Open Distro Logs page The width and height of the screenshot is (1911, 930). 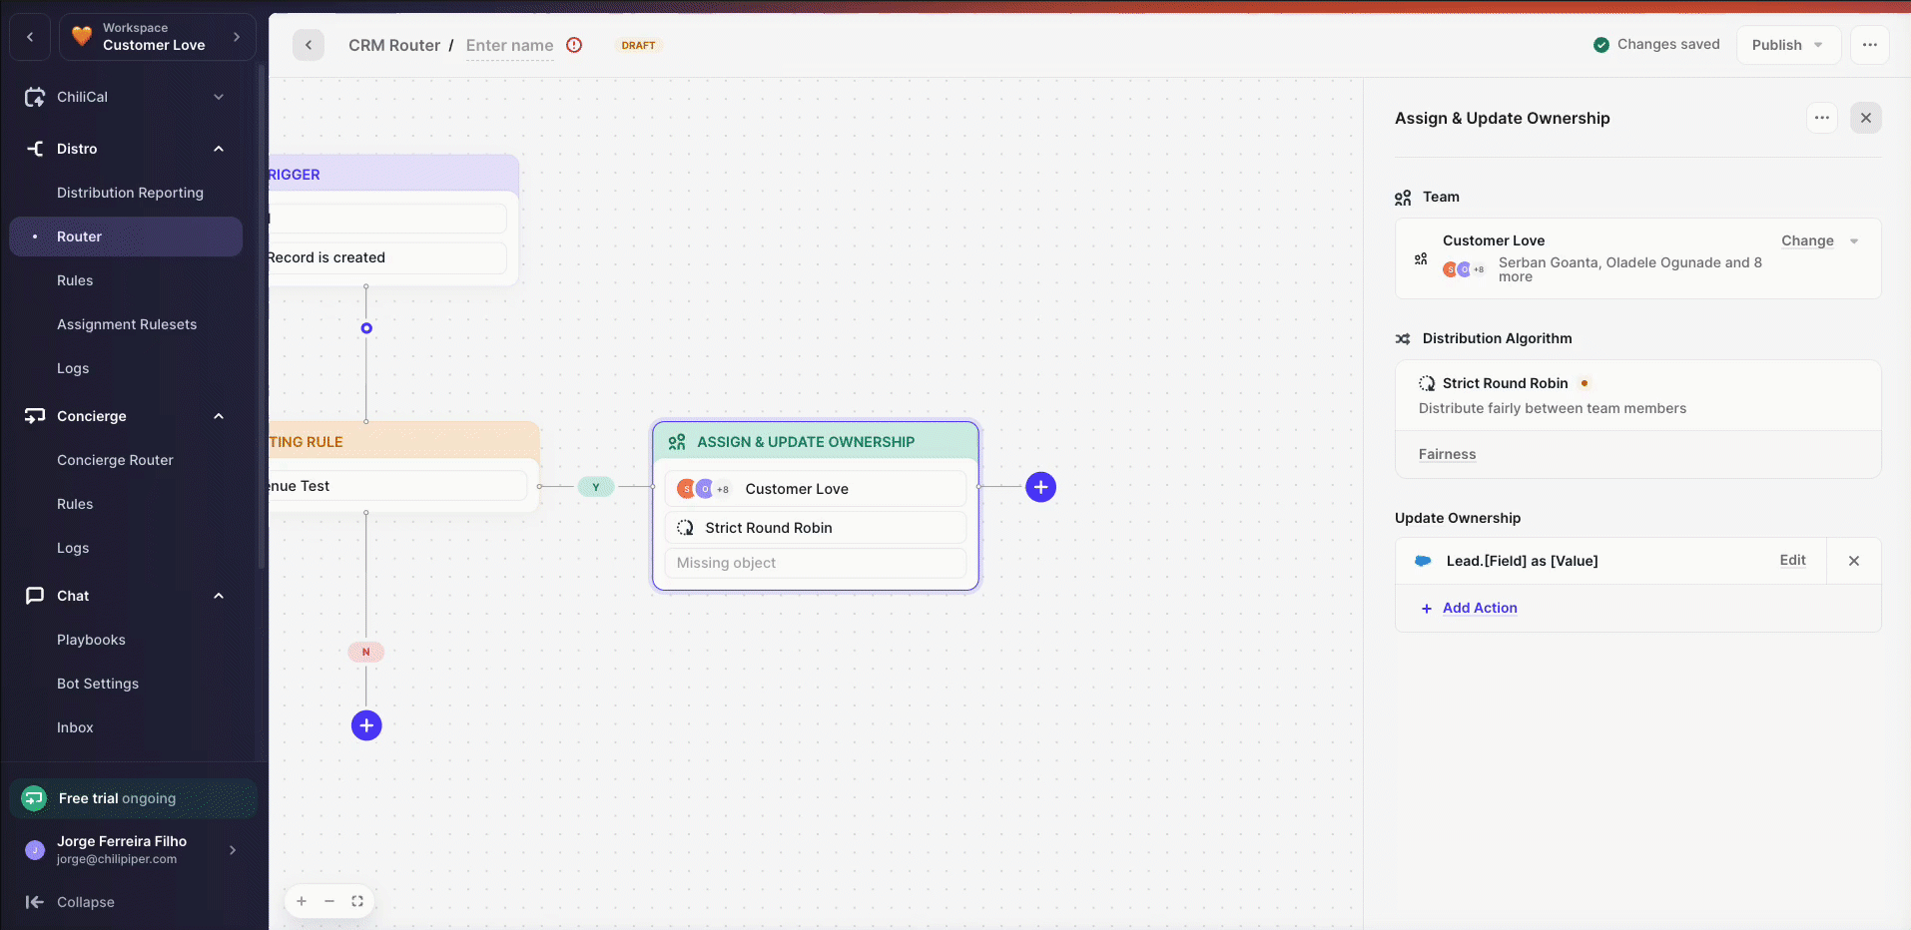(x=73, y=368)
